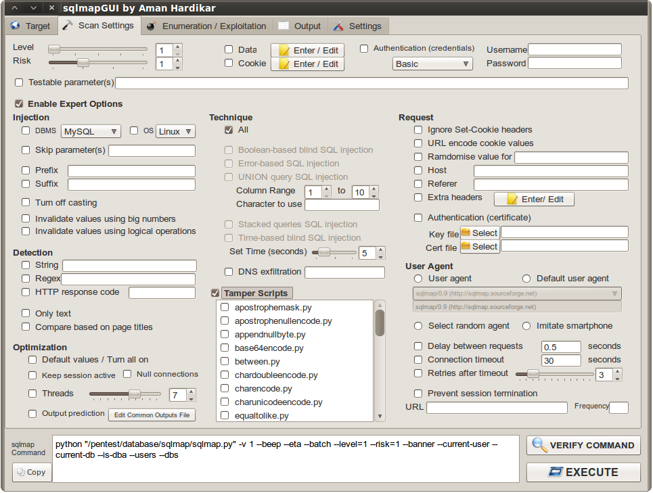Image resolution: width=653 pixels, height=493 pixels.
Task: Click the Delay between requests value field
Action: [561, 346]
